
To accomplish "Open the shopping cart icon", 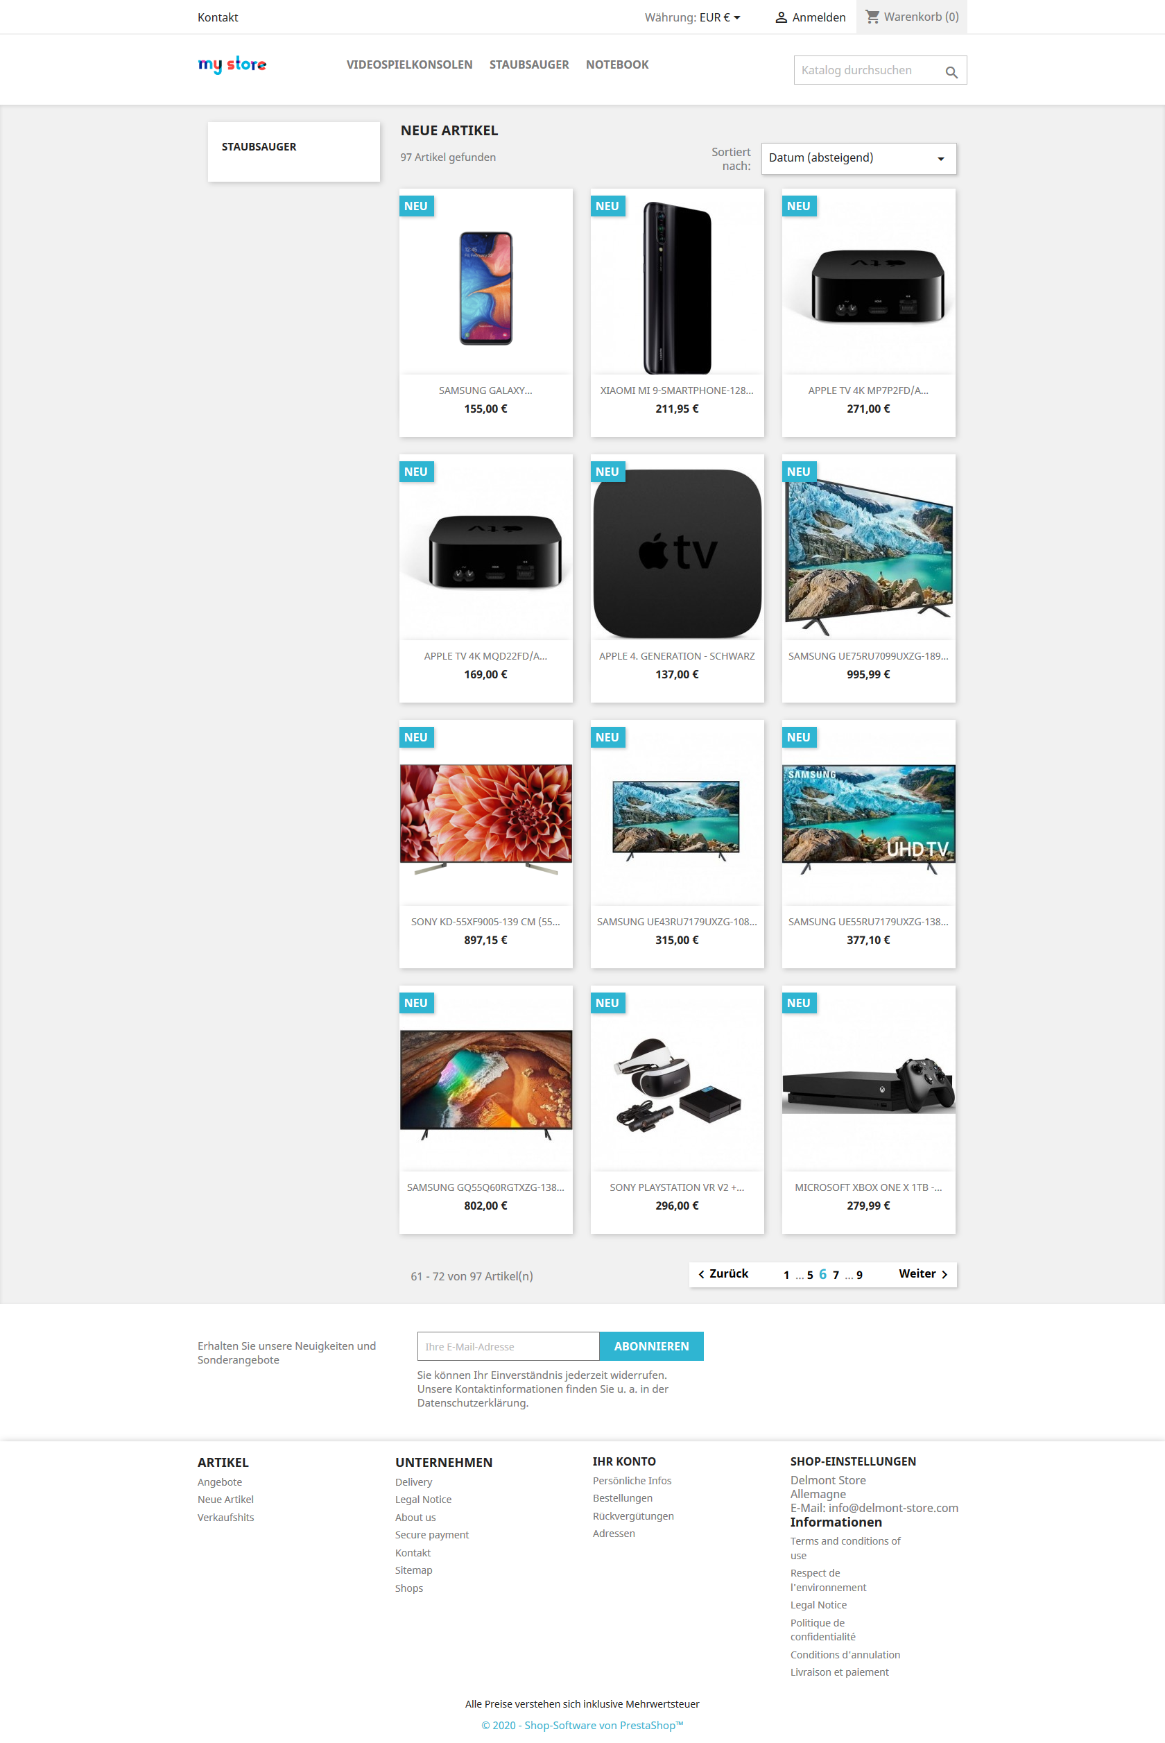I will (x=872, y=17).
